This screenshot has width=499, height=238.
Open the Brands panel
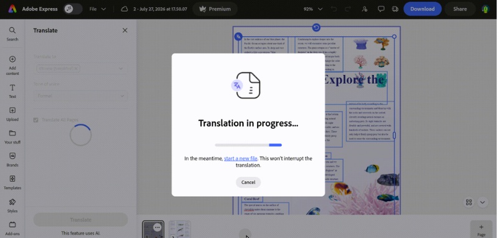(12, 160)
